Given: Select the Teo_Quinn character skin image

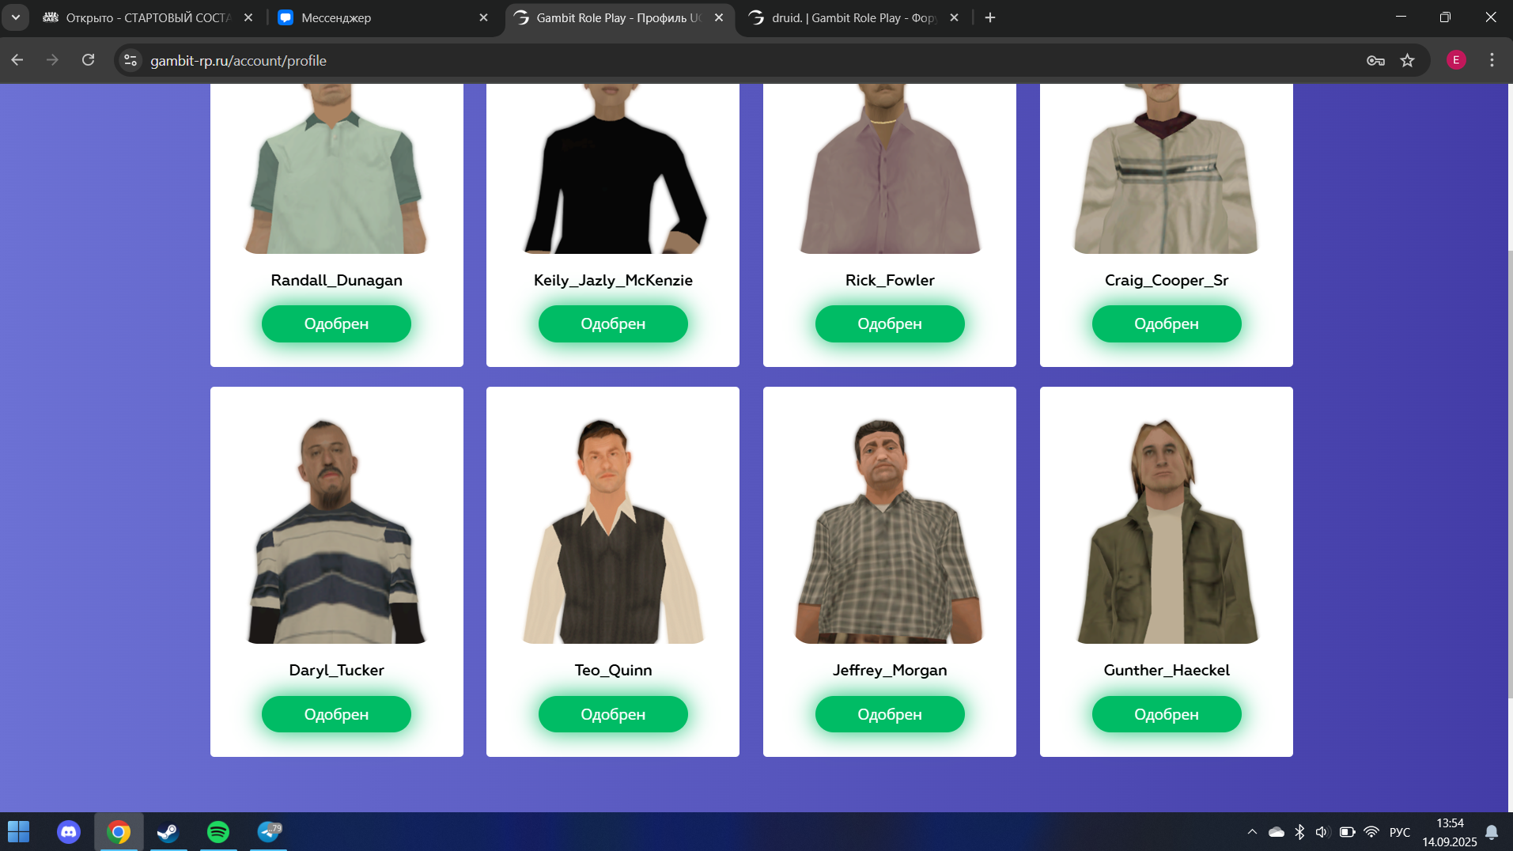Looking at the screenshot, I should [x=613, y=531].
